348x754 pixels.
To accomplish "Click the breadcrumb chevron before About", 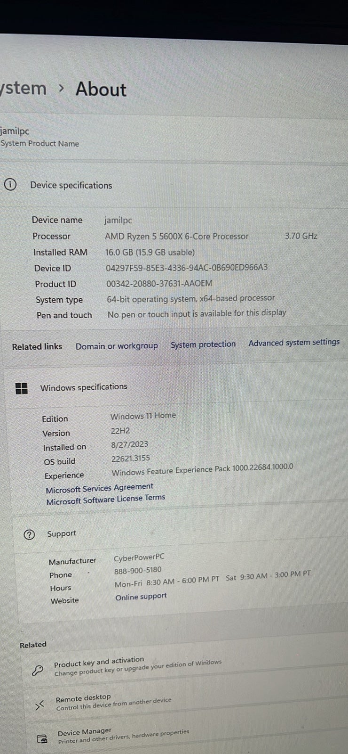I will click(x=61, y=88).
